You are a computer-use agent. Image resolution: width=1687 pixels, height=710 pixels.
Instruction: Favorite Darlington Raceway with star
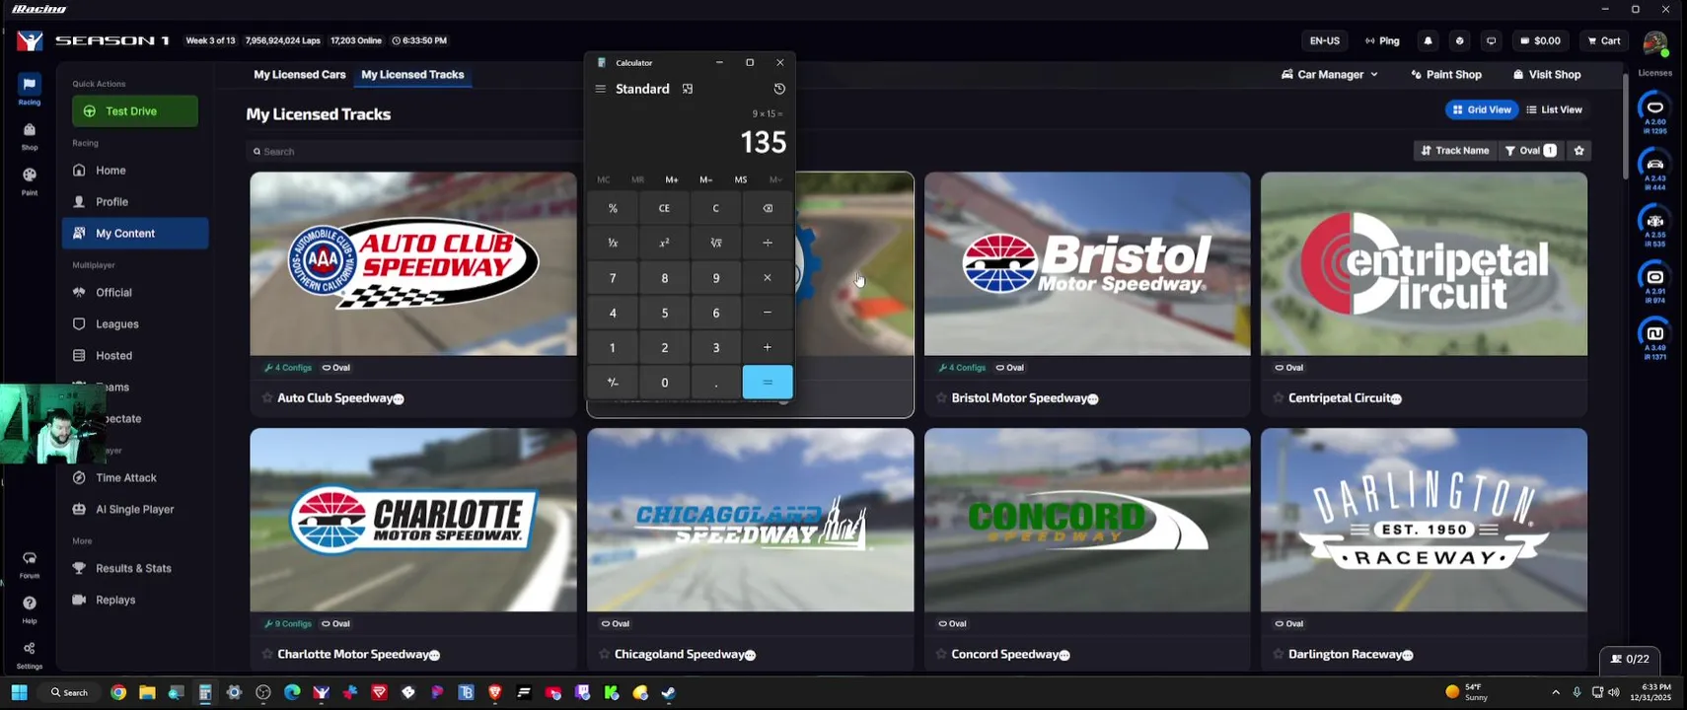click(x=1279, y=654)
